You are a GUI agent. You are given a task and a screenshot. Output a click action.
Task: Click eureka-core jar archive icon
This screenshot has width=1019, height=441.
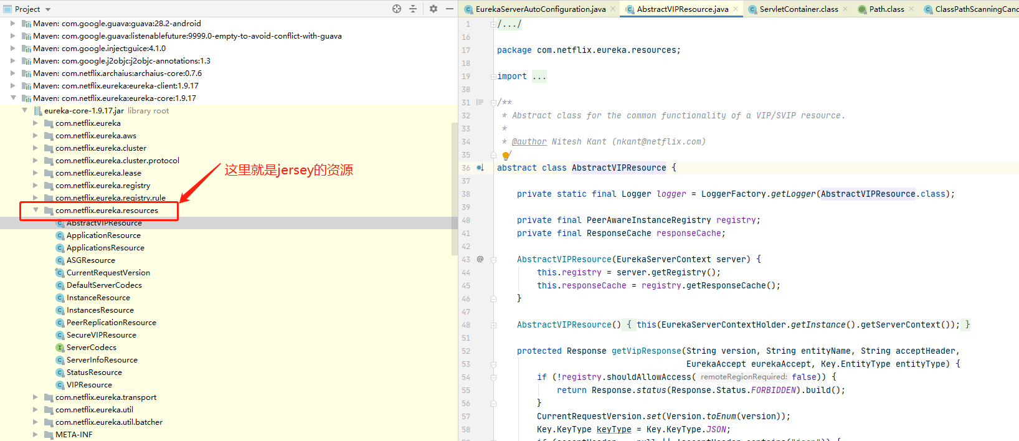[37, 111]
